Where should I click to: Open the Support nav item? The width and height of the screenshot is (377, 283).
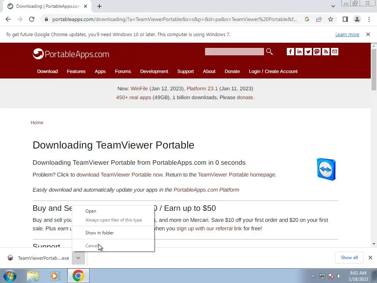(x=186, y=71)
